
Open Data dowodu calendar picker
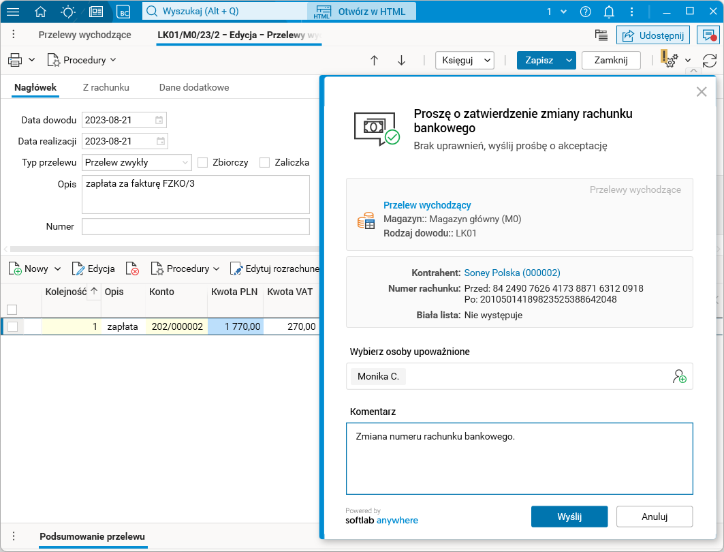159,120
